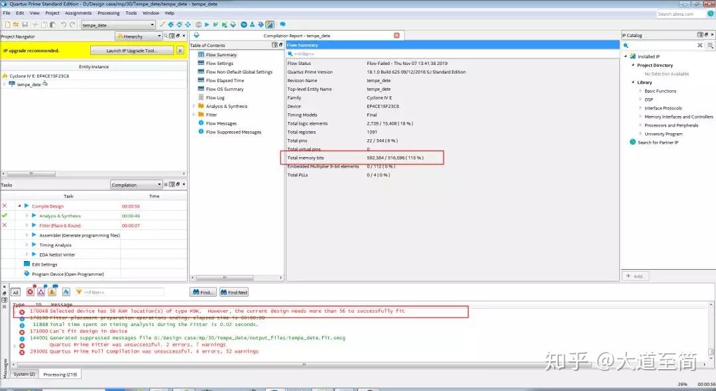
Task: Show error messages only filter icon
Action: tap(30, 292)
